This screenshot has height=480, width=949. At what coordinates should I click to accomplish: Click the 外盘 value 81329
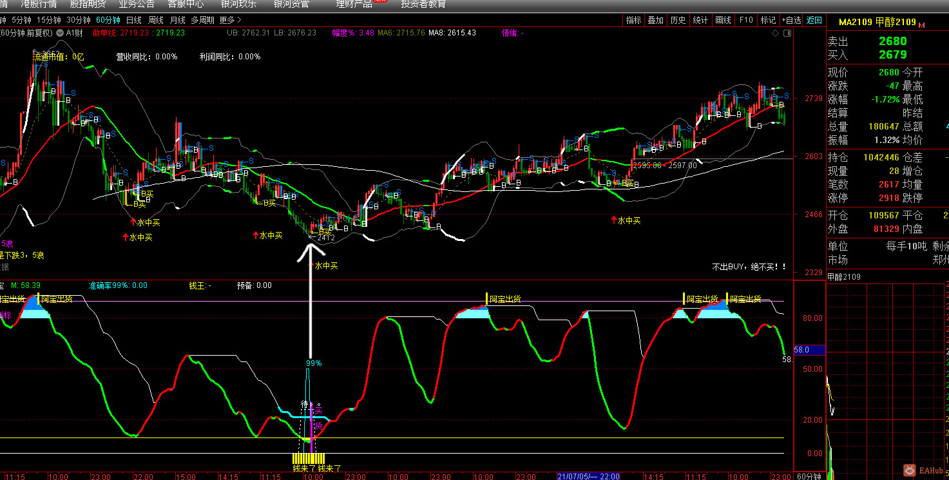click(x=887, y=229)
